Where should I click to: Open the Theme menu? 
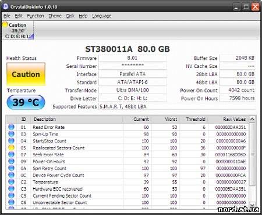tap(55, 16)
